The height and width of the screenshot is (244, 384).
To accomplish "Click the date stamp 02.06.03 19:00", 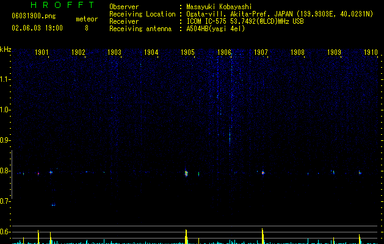I will point(37,28).
